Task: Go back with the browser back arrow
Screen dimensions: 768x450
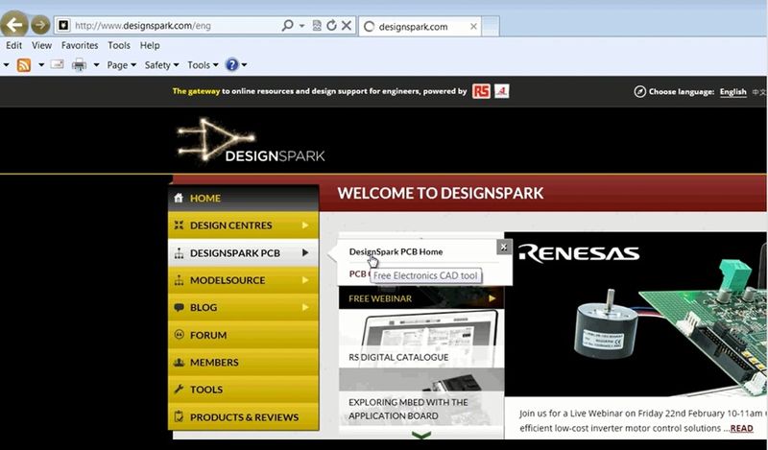Action: point(13,23)
